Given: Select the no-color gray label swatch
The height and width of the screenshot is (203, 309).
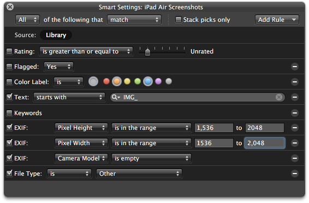Looking at the screenshot, I should tap(93, 81).
